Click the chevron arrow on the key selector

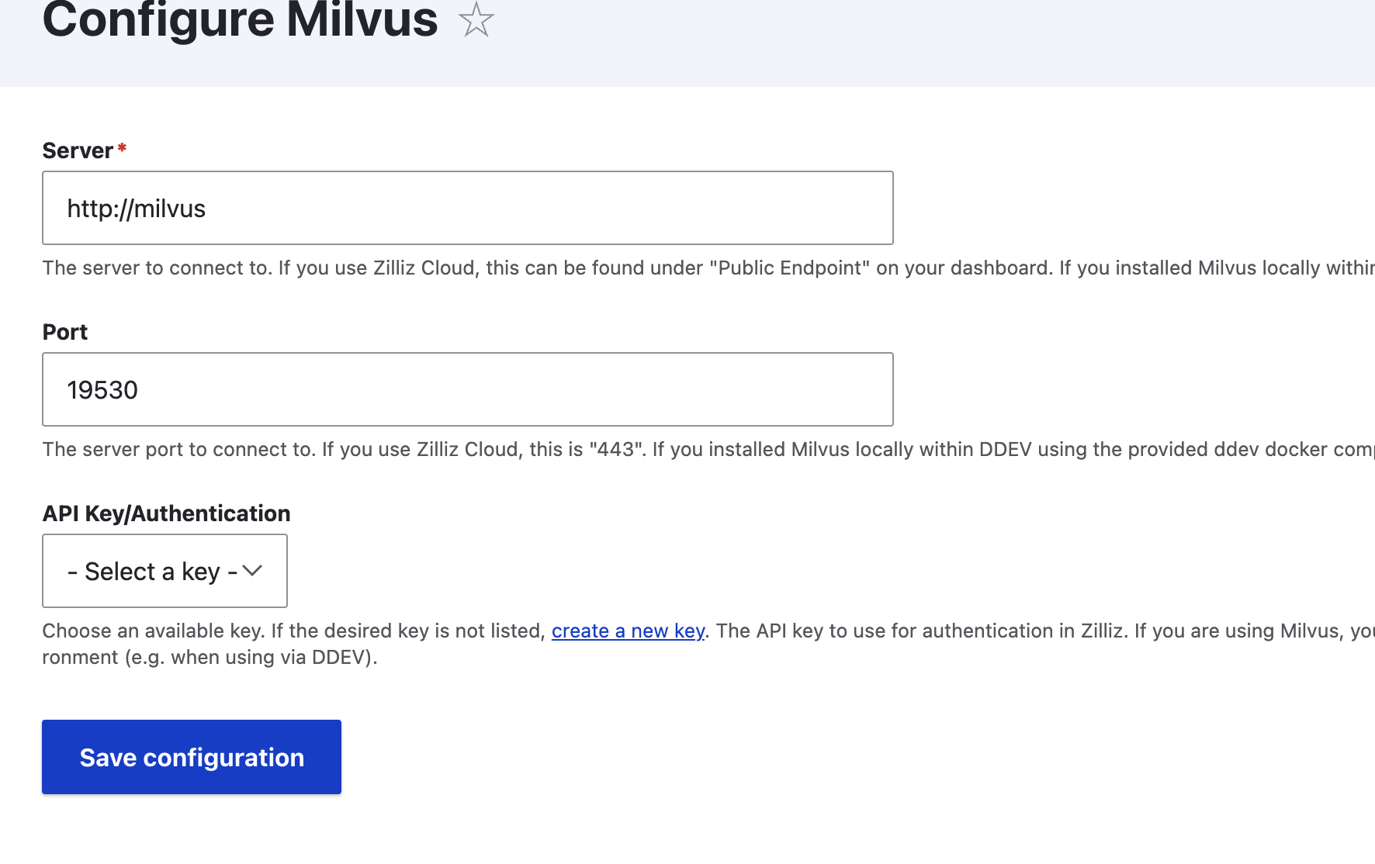(x=252, y=571)
